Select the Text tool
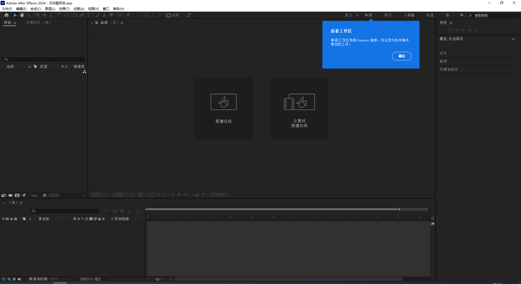This screenshot has height=284, width=521. tap(89, 15)
